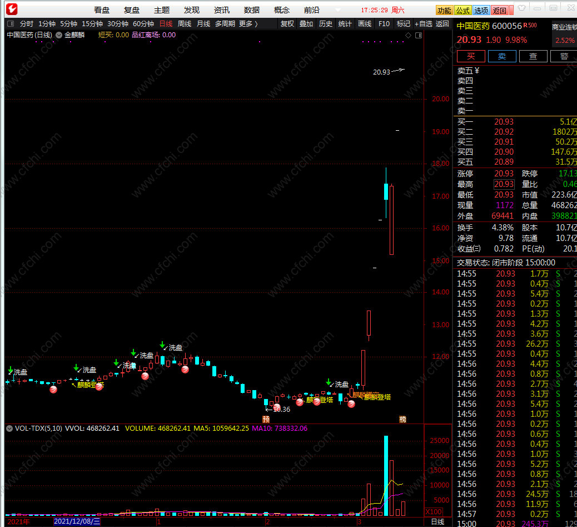Click stock name 中国医药 600056
This screenshot has width=577, height=527.
point(489,26)
